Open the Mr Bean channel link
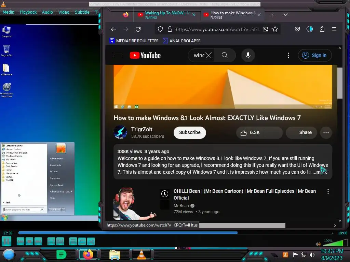Image resolution: width=350 pixels, height=262 pixels. pos(181,206)
